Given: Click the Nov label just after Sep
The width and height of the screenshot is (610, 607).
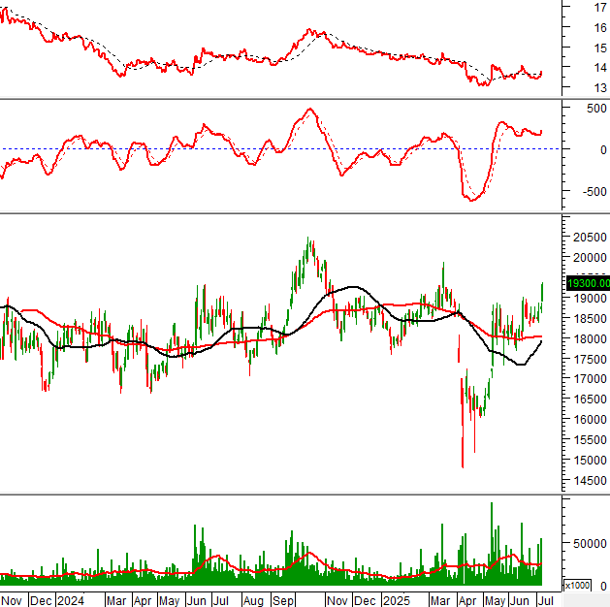Looking at the screenshot, I should [x=337, y=601].
